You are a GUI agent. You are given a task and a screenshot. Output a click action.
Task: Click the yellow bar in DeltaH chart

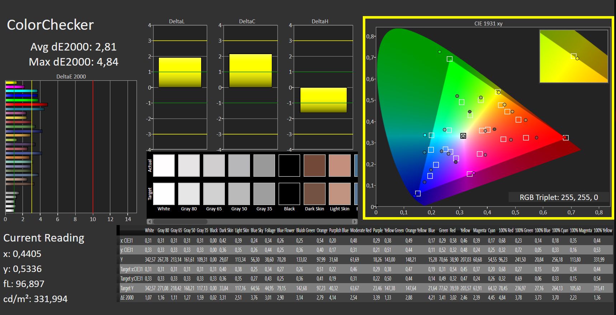pos(323,100)
